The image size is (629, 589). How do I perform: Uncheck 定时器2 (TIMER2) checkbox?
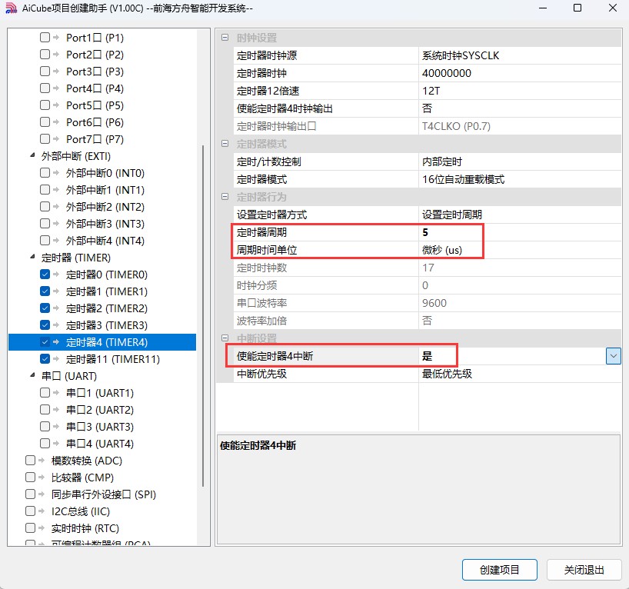click(45, 308)
